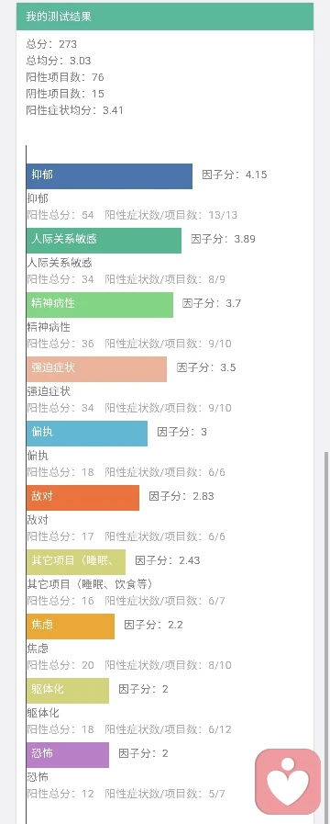The height and width of the screenshot is (824, 330).
Task: Click the 总分：273 text
Action: pyautogui.click(x=51, y=44)
